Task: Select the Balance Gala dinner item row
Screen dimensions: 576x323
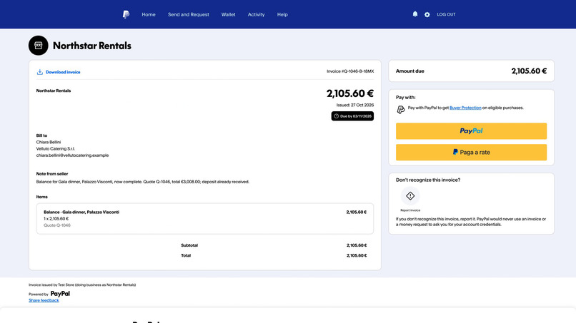Action: coord(205,218)
